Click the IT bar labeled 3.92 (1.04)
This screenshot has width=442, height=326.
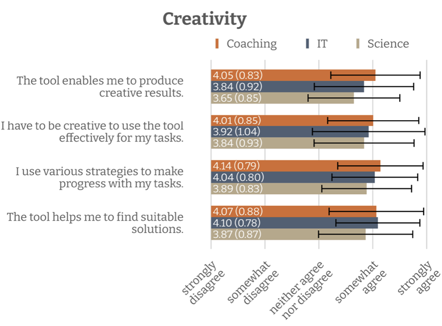[289, 132]
